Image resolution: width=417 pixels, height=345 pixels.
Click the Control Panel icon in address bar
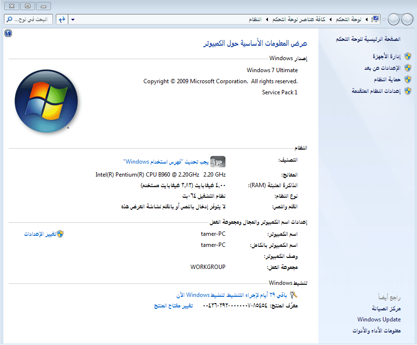376,19
